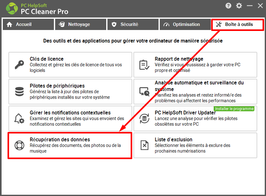Click description "Examinez et gérez les sites"

pos(77,121)
